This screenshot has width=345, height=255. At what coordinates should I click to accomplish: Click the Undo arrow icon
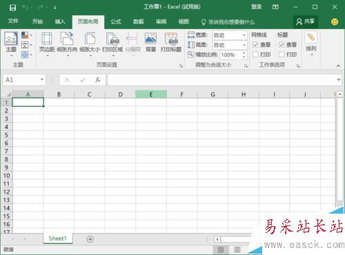point(26,8)
